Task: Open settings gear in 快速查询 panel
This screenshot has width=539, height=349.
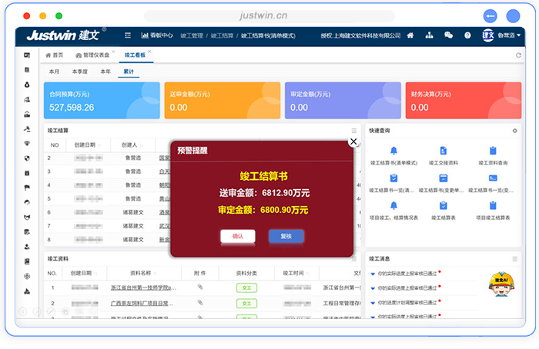Action: tap(514, 131)
